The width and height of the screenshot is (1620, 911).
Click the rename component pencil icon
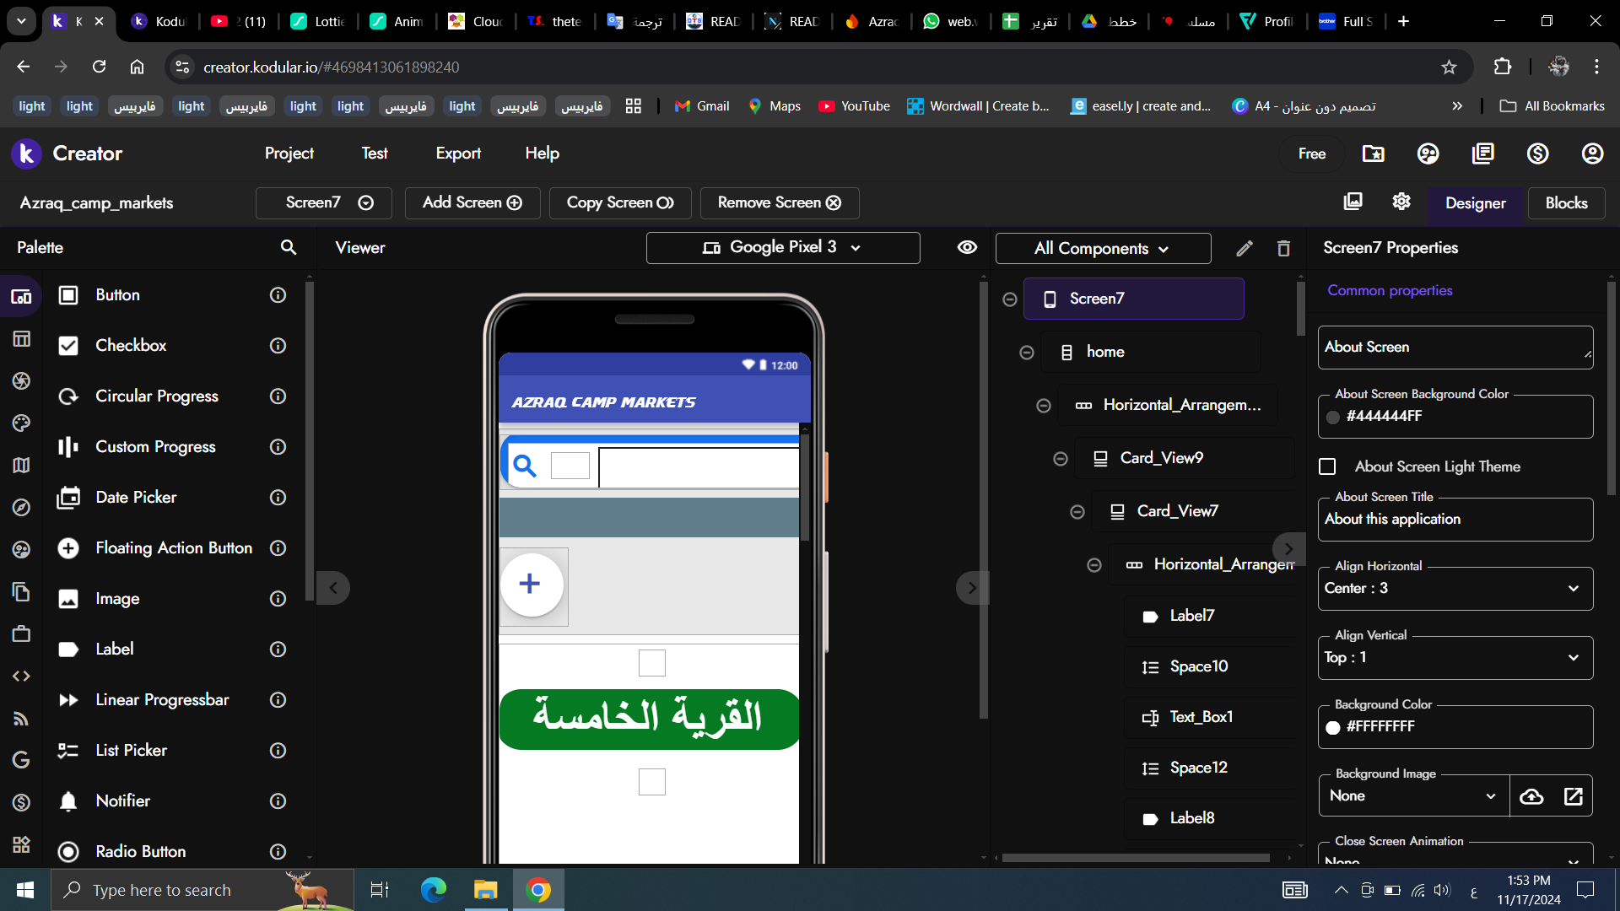[x=1244, y=248]
